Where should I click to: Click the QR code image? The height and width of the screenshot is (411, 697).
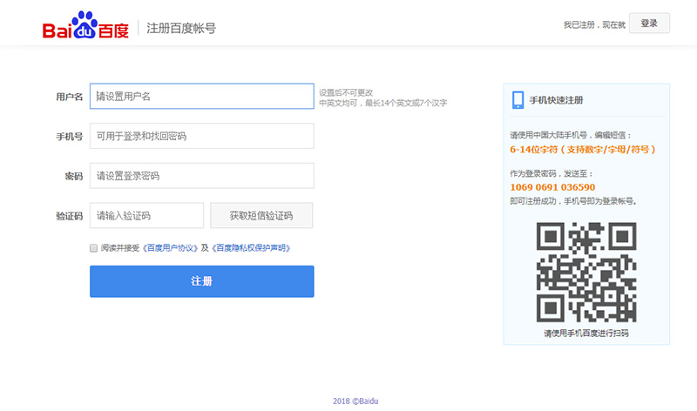point(585,271)
